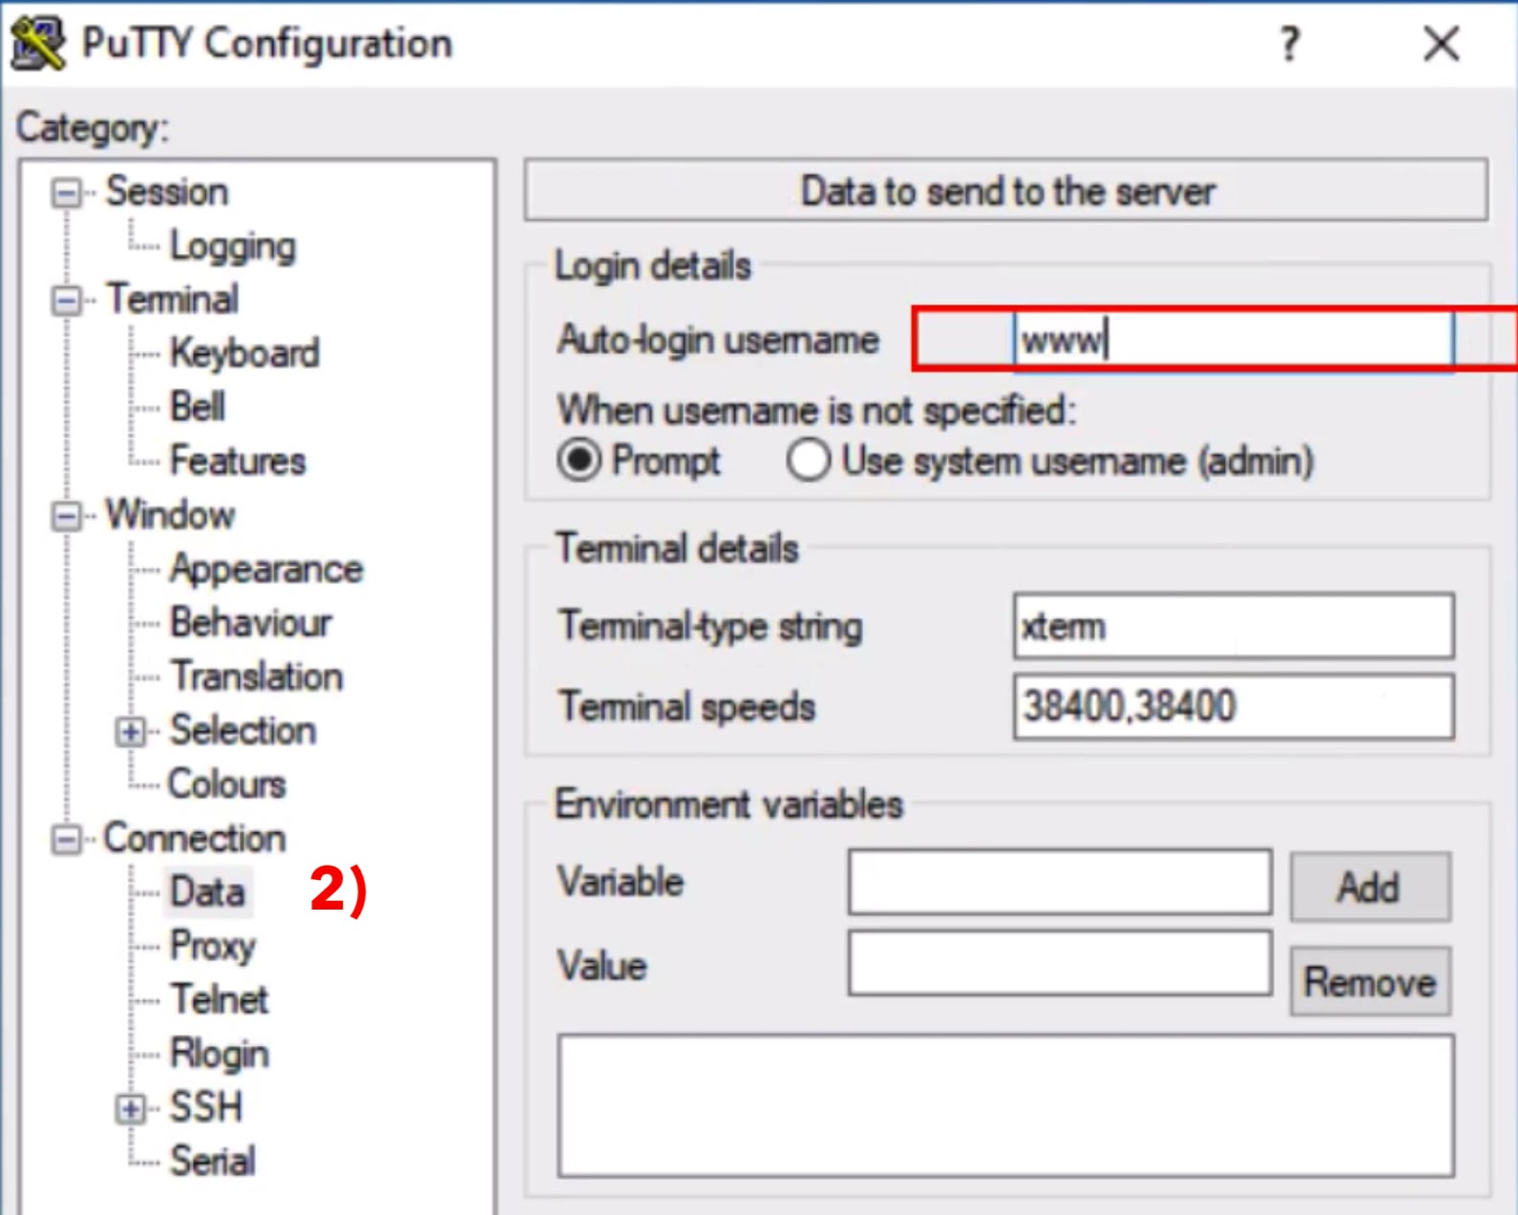Click the Terminal-type string field
Viewport: 1518px width, 1215px height.
1233,626
